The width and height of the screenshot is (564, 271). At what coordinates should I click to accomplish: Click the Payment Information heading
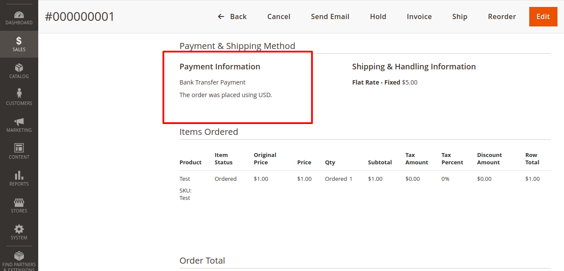click(220, 66)
